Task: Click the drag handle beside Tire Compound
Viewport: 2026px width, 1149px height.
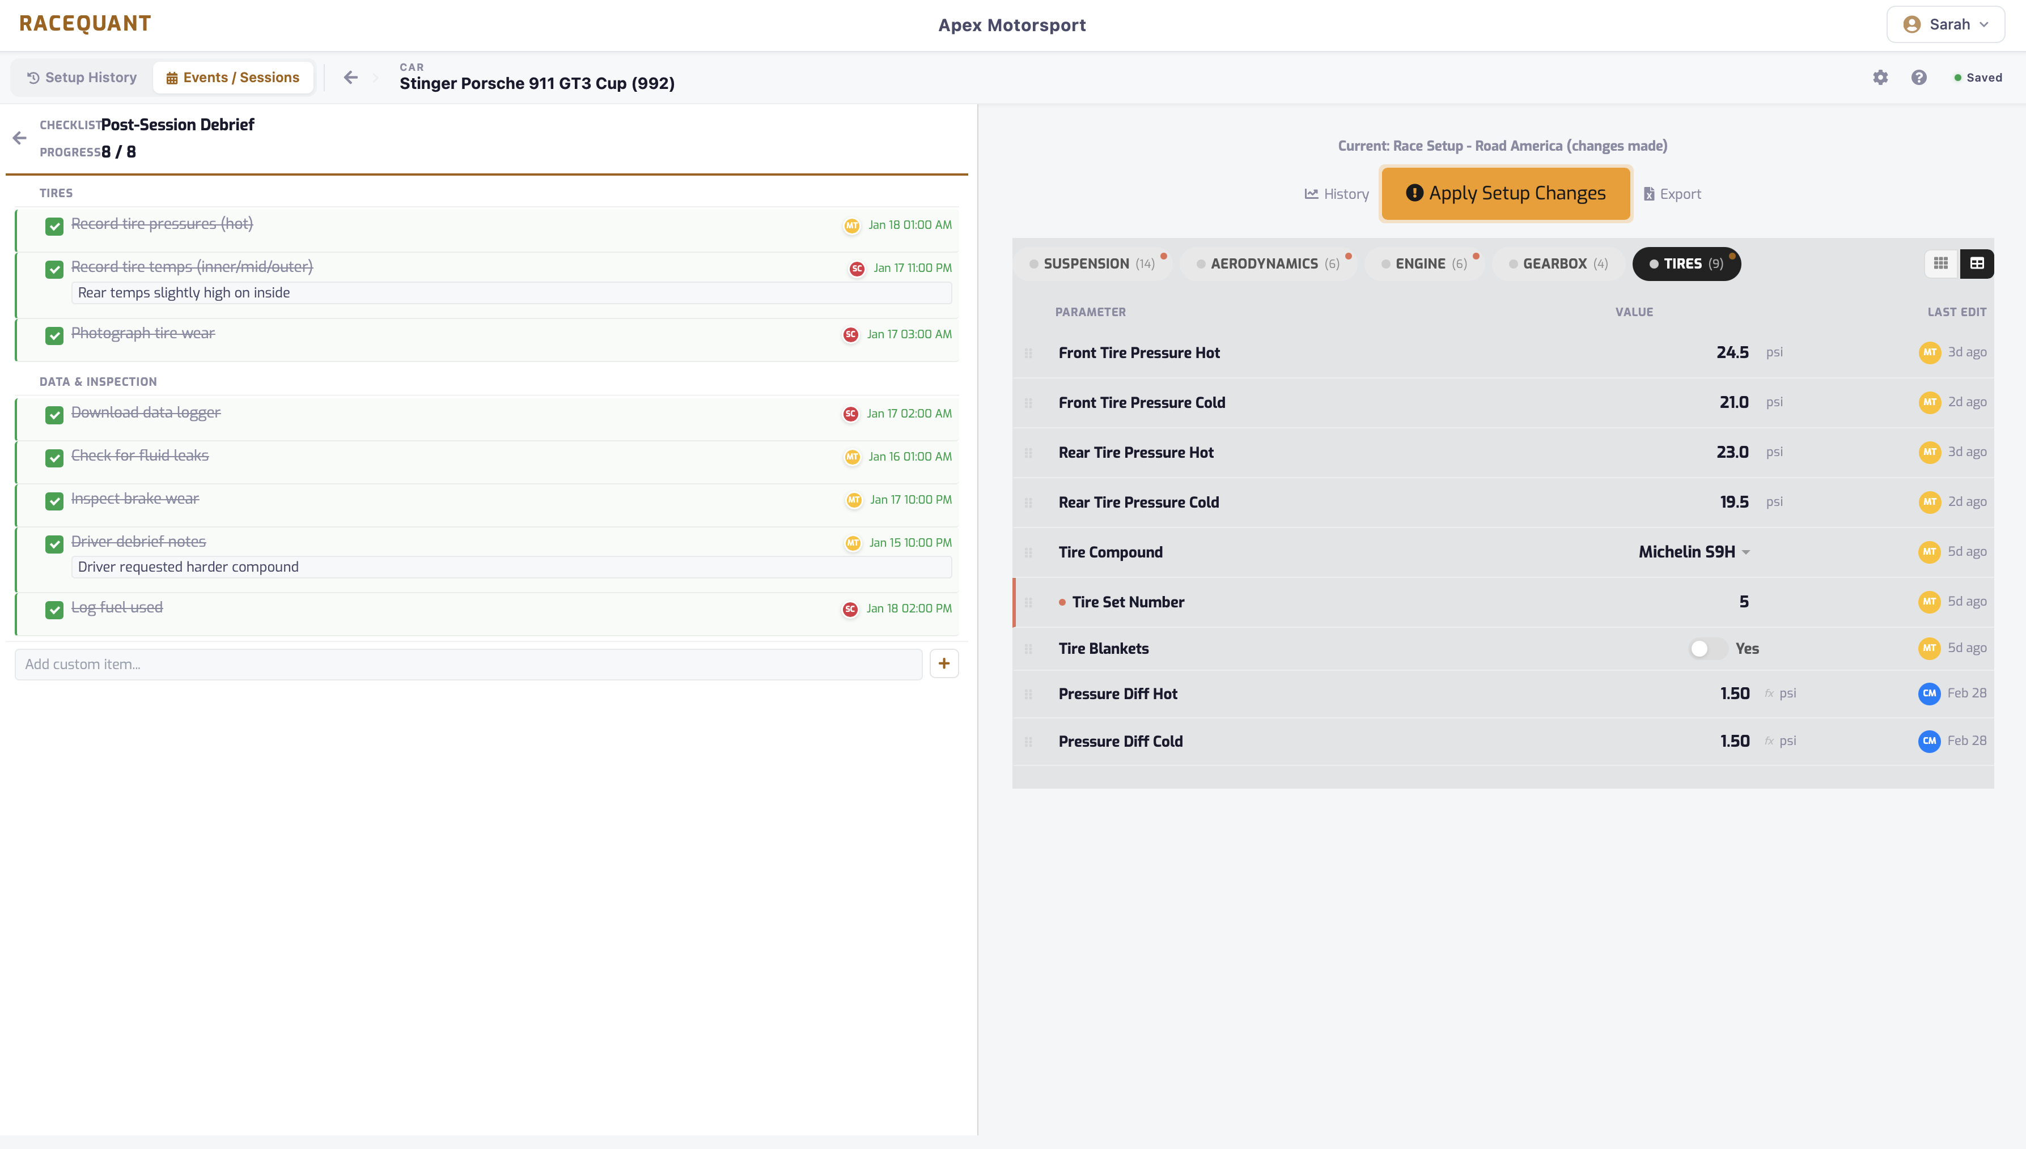Action: (x=1029, y=552)
